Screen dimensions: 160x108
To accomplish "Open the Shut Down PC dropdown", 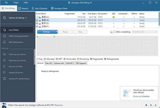I will (x=145, y=32).
